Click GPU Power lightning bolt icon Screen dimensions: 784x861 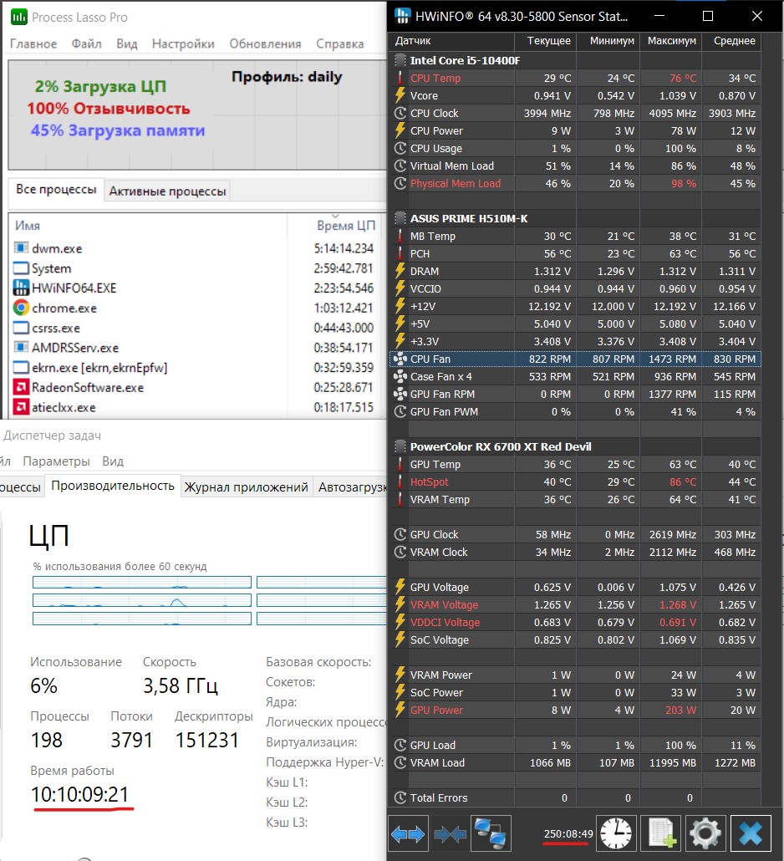400,710
